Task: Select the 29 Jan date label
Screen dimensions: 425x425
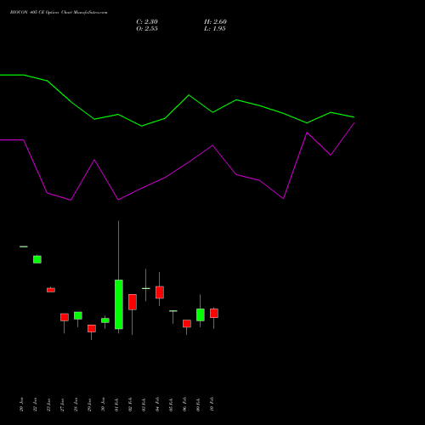Action: [90, 405]
